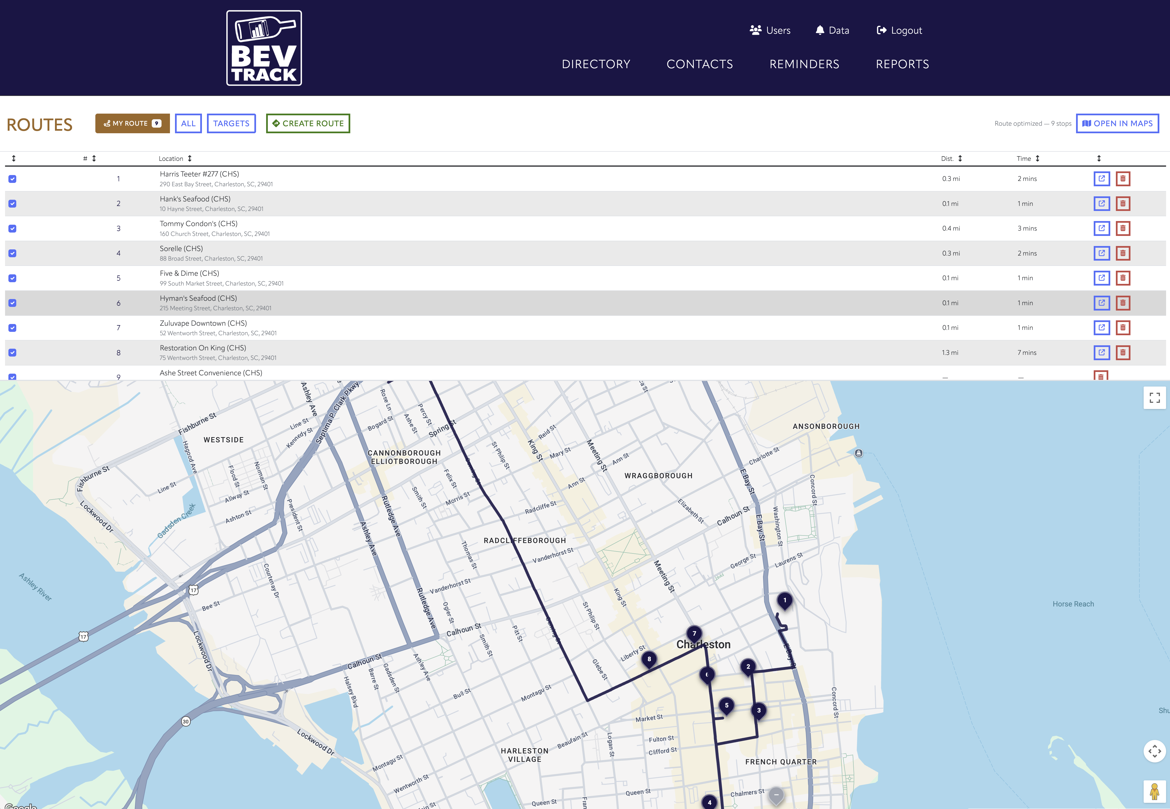1170x809 pixels.
Task: Uncheck the Five & Dime checkbox
Action: 13,278
